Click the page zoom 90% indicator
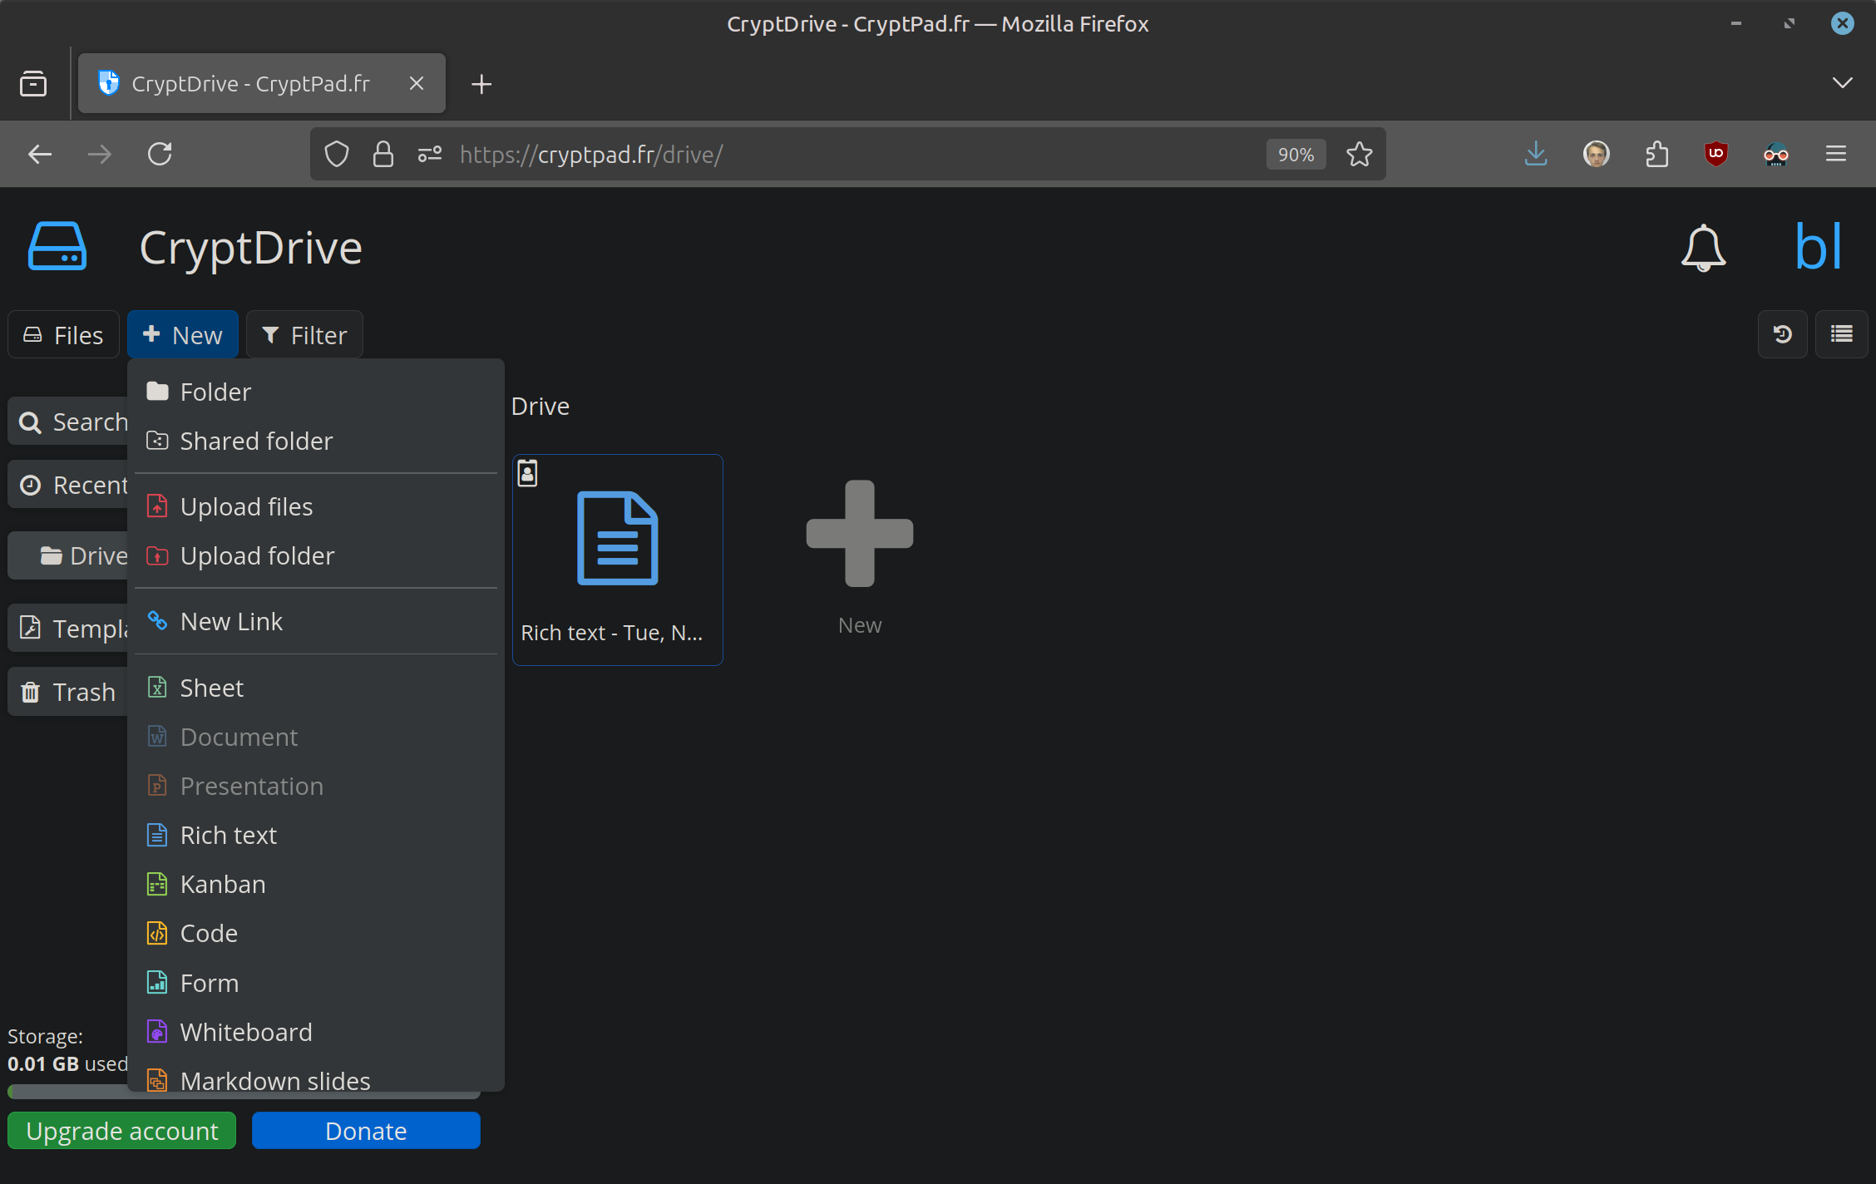This screenshot has height=1184, width=1876. point(1295,154)
